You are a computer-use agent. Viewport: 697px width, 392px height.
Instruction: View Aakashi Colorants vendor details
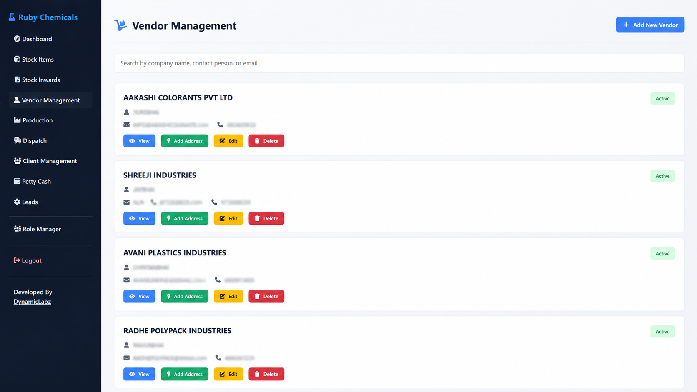139,141
